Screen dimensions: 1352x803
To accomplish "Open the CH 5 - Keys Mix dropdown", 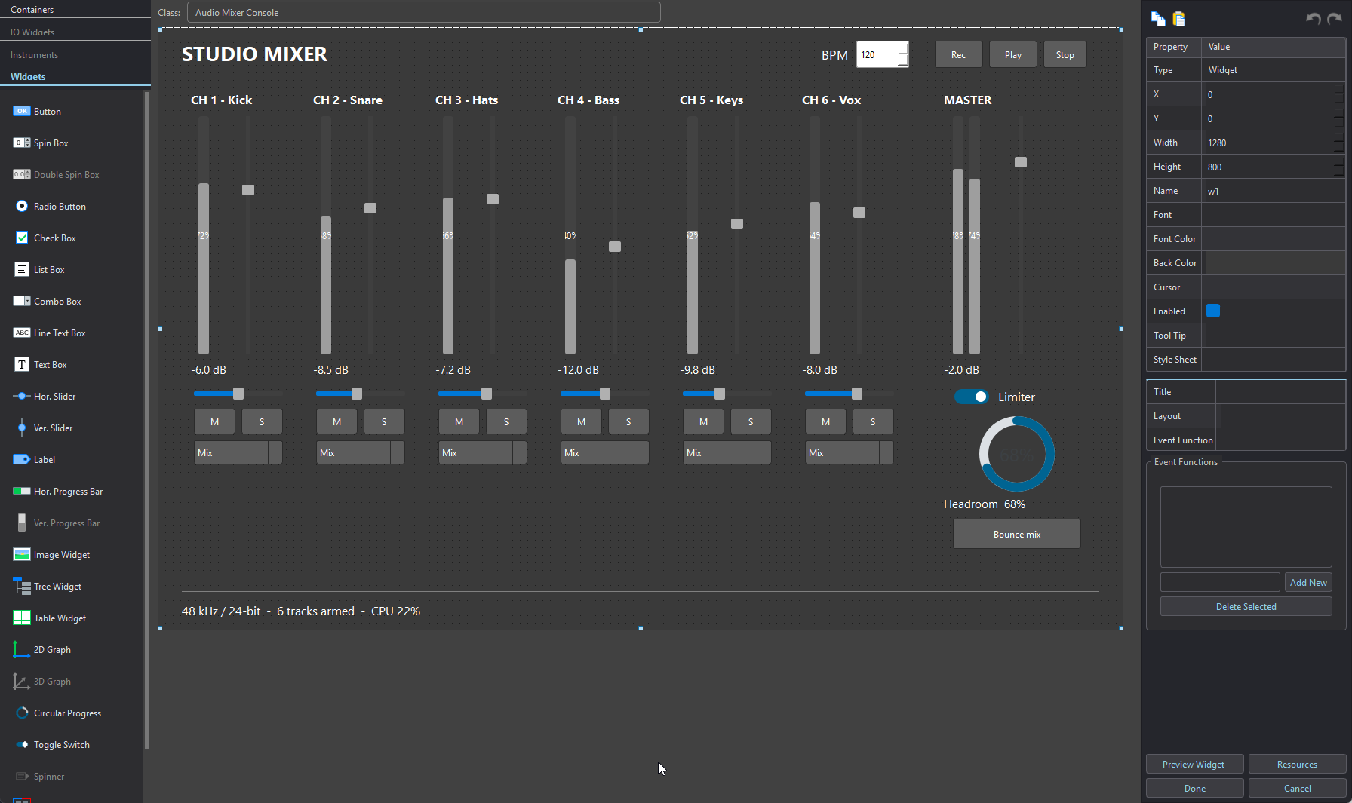I will tap(727, 452).
